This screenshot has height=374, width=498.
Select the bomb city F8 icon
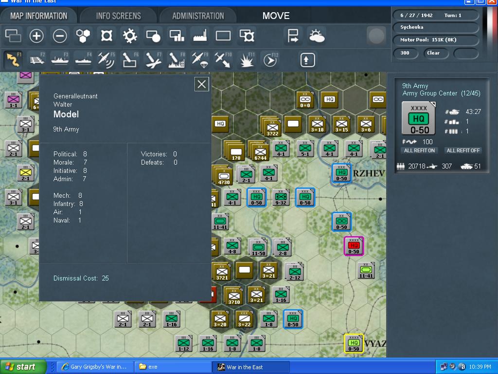pos(177,60)
